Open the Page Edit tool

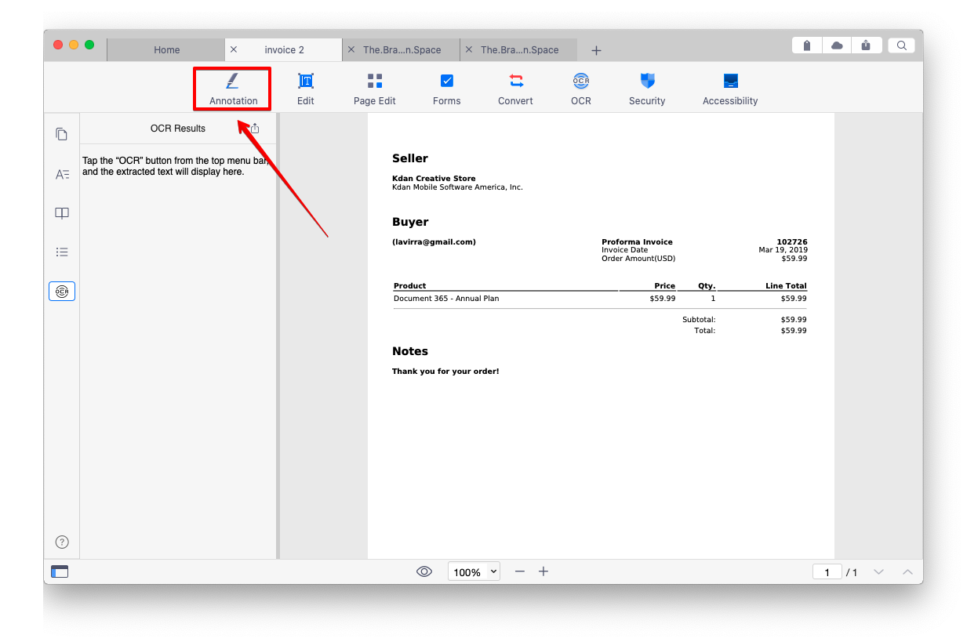click(x=375, y=89)
